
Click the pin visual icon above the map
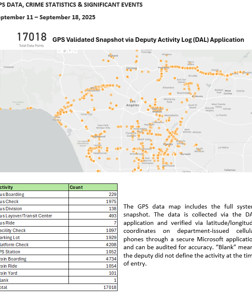click(59, 52)
